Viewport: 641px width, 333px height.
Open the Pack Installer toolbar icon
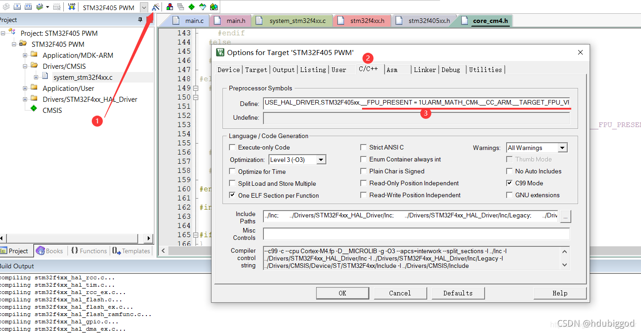coord(214,7)
